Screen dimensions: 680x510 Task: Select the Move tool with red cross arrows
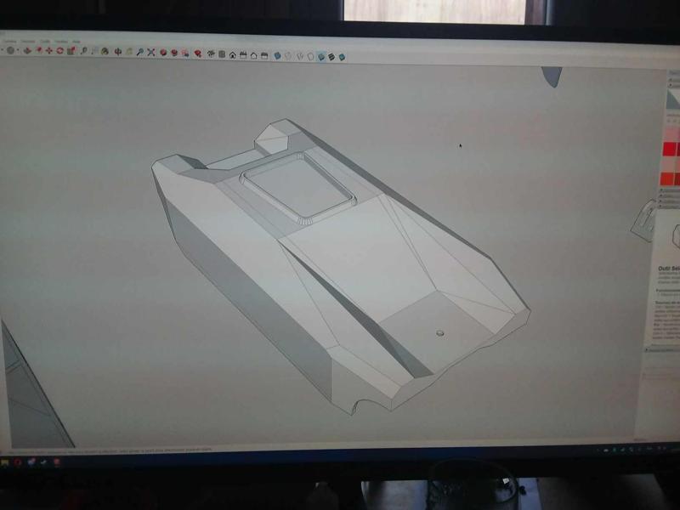click(49, 51)
